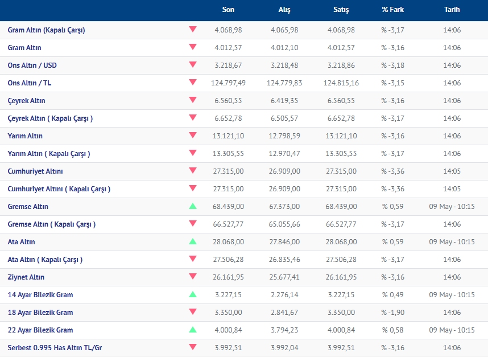The image size is (488, 357).
Task: Open the Gremse Altın link
Action: click(28, 207)
